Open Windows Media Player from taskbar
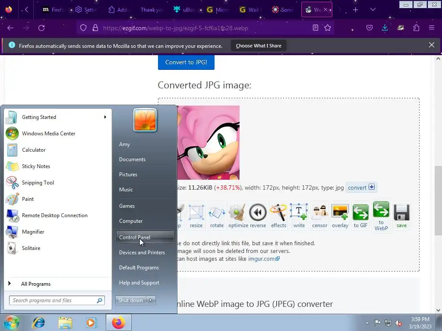The width and height of the screenshot is (442, 331). (x=91, y=322)
